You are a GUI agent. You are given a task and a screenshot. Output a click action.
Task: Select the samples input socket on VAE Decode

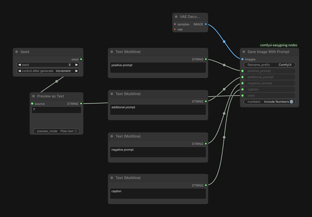coord(175,24)
